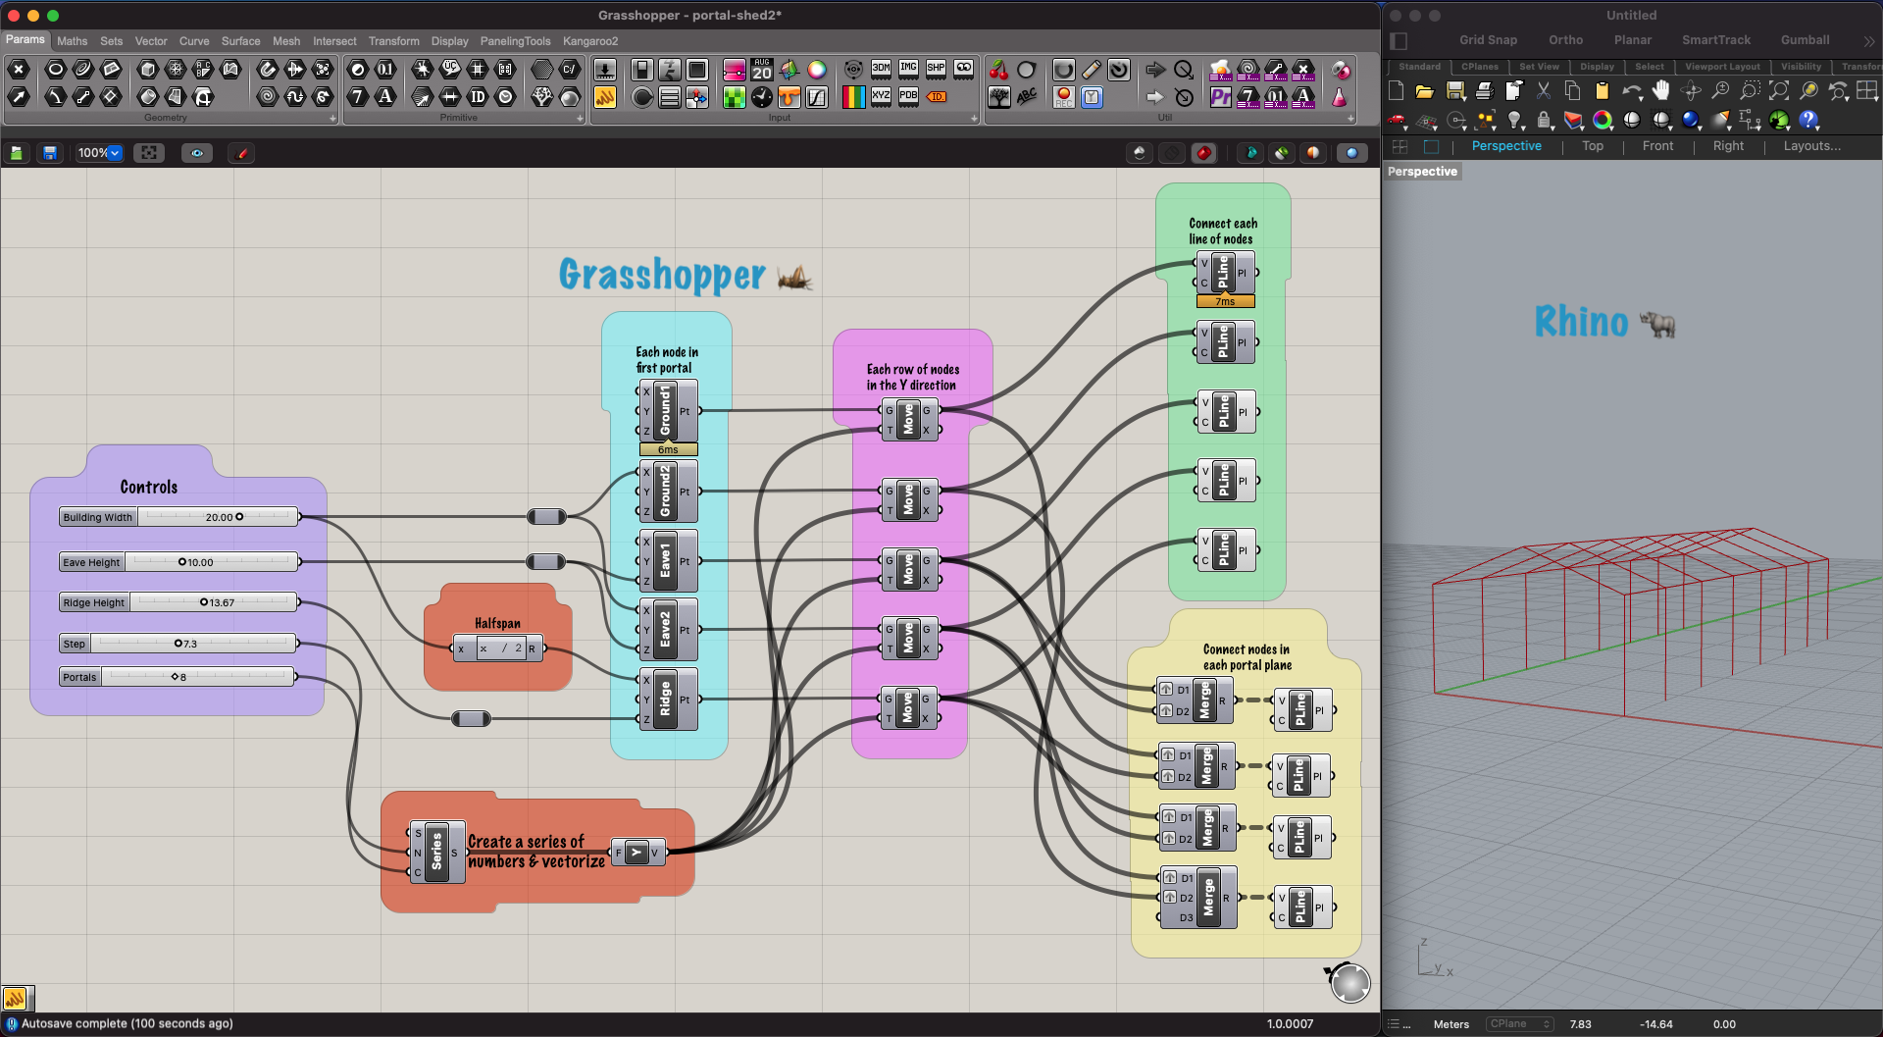Toggle SmartTrack in Rhino
Screen dimensions: 1883x1037
click(1716, 40)
